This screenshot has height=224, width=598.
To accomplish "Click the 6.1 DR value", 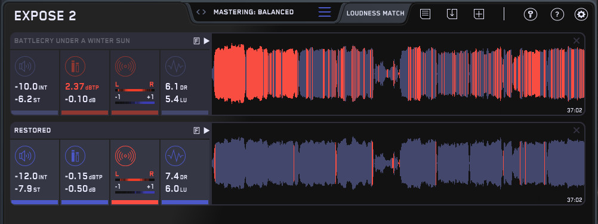I will pyautogui.click(x=176, y=87).
